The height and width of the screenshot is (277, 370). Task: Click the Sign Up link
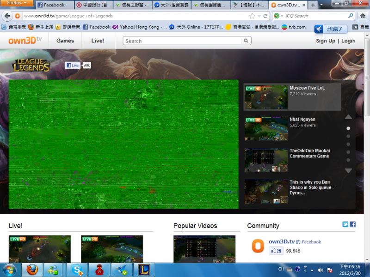(x=325, y=41)
